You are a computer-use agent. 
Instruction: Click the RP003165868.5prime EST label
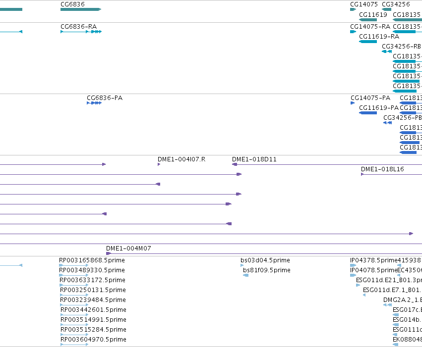click(x=92, y=260)
